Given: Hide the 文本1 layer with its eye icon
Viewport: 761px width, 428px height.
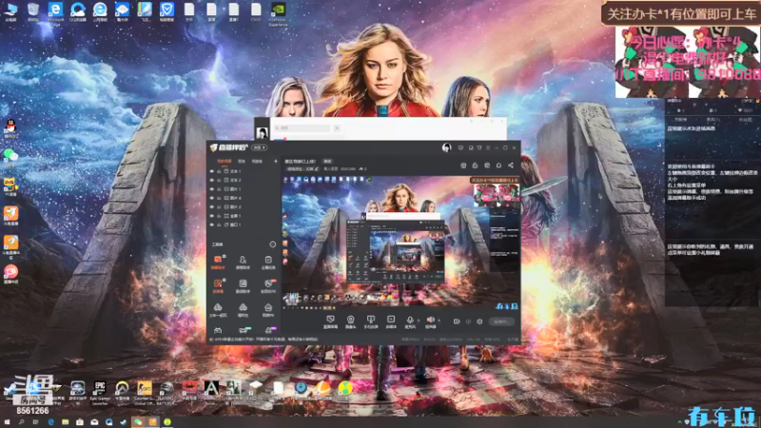Looking at the screenshot, I should (211, 171).
